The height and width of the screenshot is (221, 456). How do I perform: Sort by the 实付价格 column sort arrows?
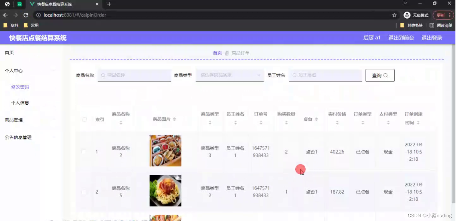click(337, 123)
